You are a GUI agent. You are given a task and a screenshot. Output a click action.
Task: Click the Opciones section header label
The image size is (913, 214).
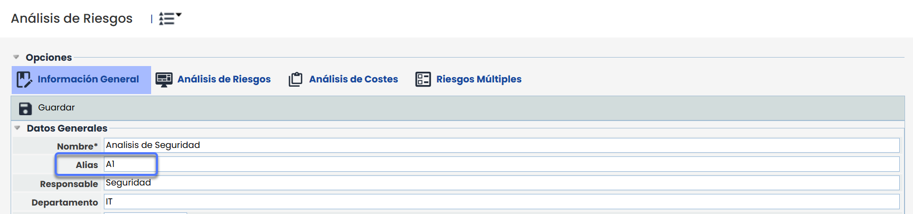(49, 57)
